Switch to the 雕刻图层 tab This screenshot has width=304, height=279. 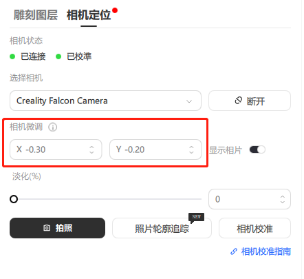click(x=36, y=15)
